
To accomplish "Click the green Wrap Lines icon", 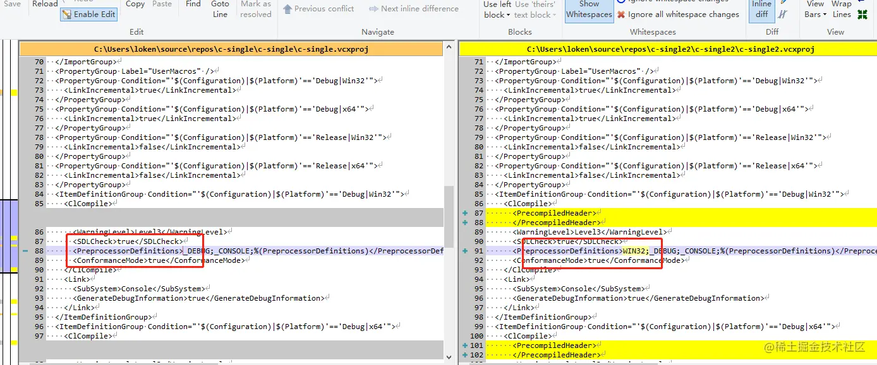I will [x=861, y=14].
